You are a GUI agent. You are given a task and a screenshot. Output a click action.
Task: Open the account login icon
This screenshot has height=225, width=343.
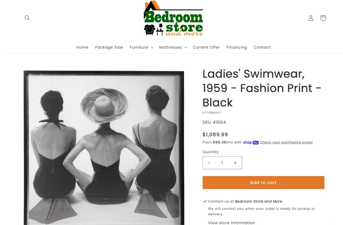311,18
